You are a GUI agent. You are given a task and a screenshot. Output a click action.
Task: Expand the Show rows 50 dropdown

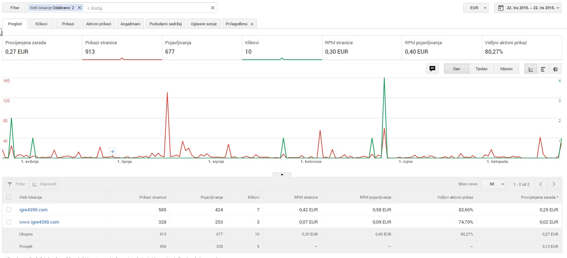pos(494,184)
